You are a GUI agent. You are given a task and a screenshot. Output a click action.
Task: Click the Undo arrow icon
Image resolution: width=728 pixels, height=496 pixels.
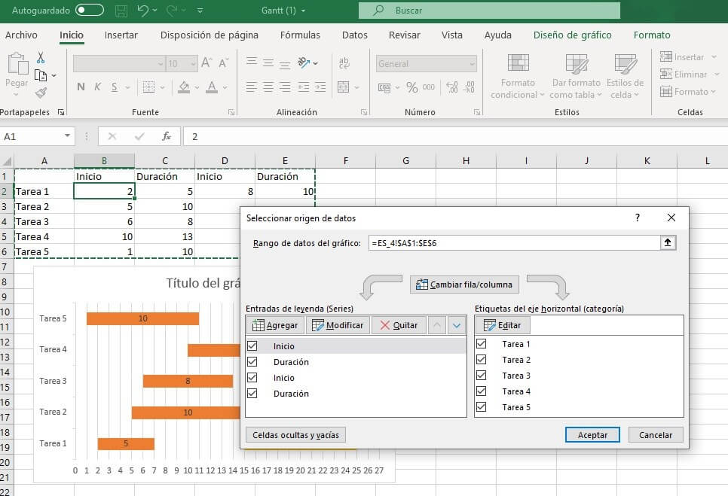[x=143, y=11]
